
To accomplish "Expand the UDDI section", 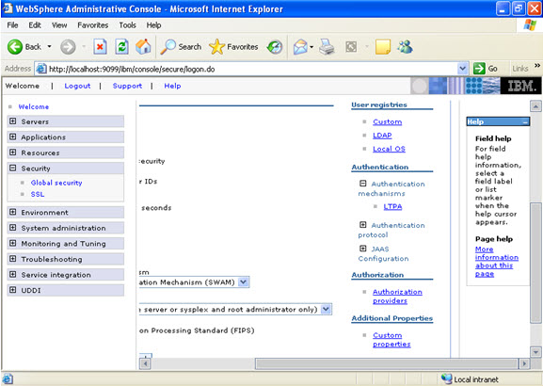I will click(13, 290).
